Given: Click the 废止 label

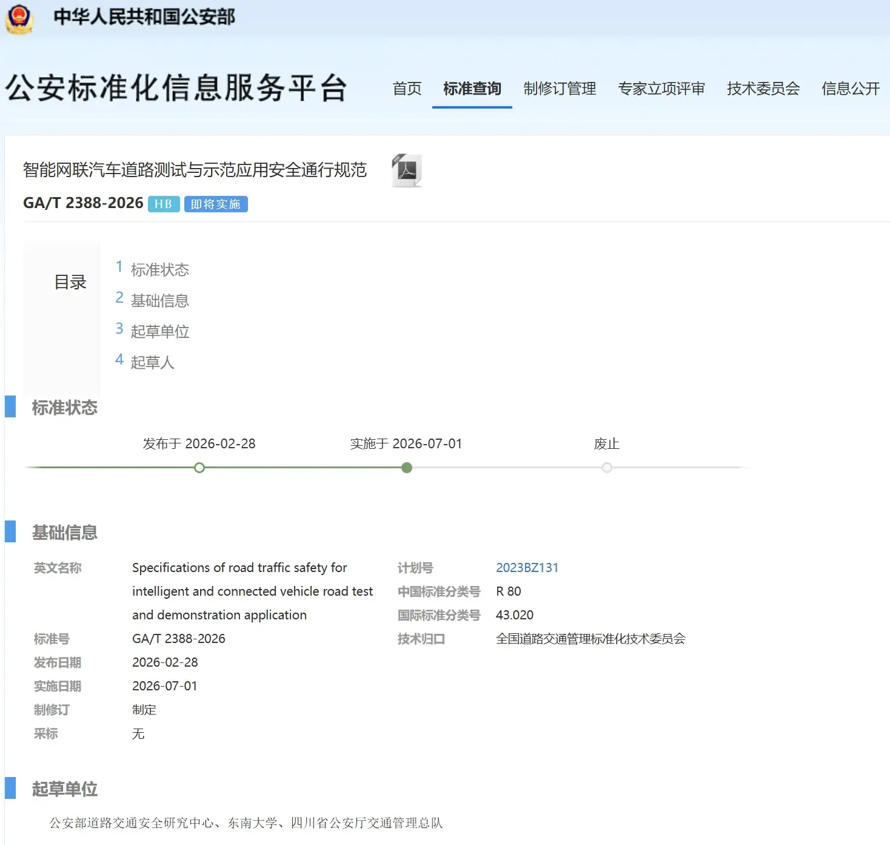Looking at the screenshot, I should click(x=607, y=444).
